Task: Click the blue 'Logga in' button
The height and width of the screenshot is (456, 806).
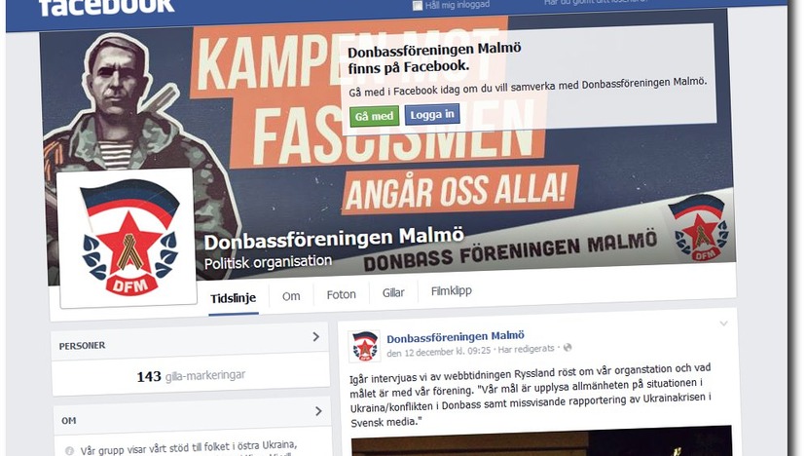Action: pos(432,114)
